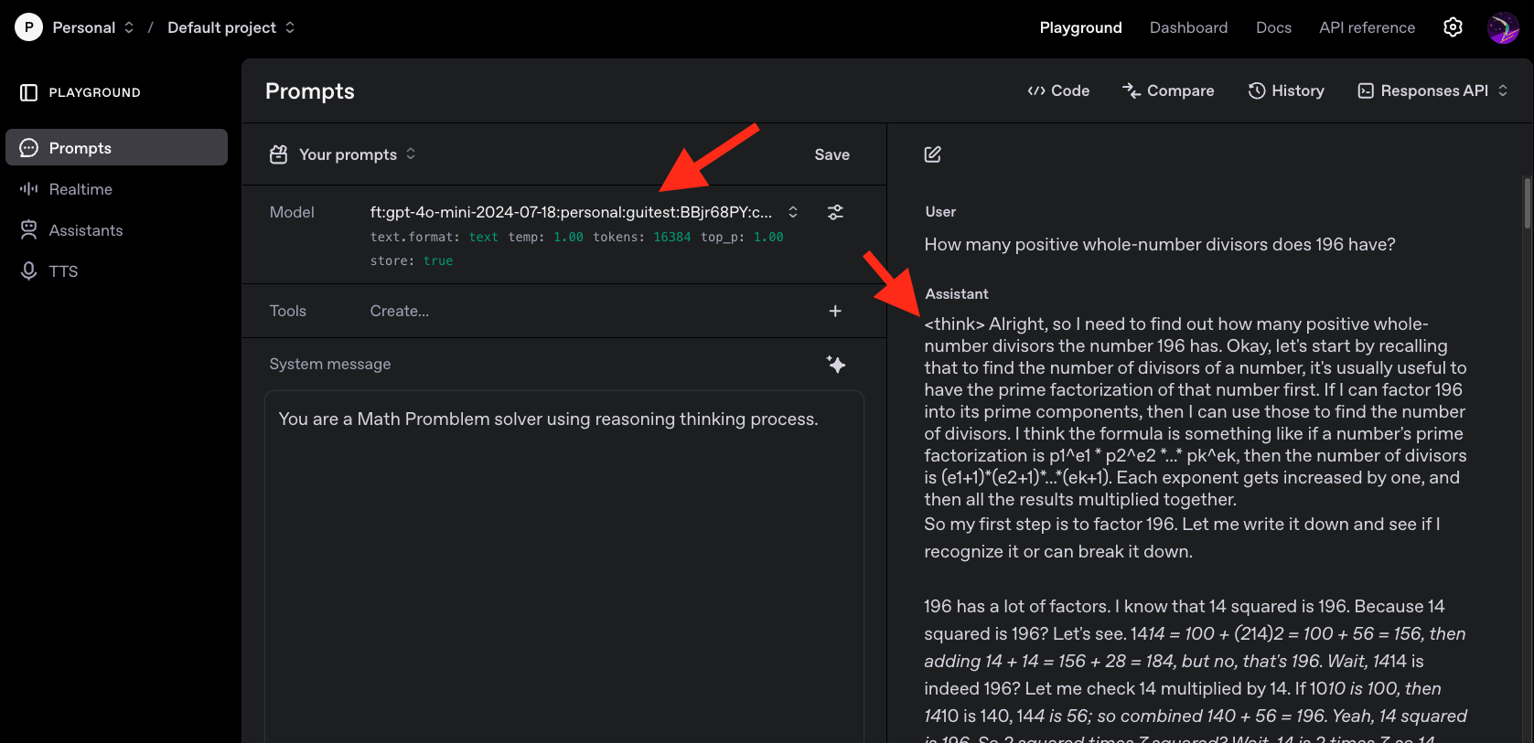Open model configuration sliders icon
1534x743 pixels.
pyautogui.click(x=835, y=212)
